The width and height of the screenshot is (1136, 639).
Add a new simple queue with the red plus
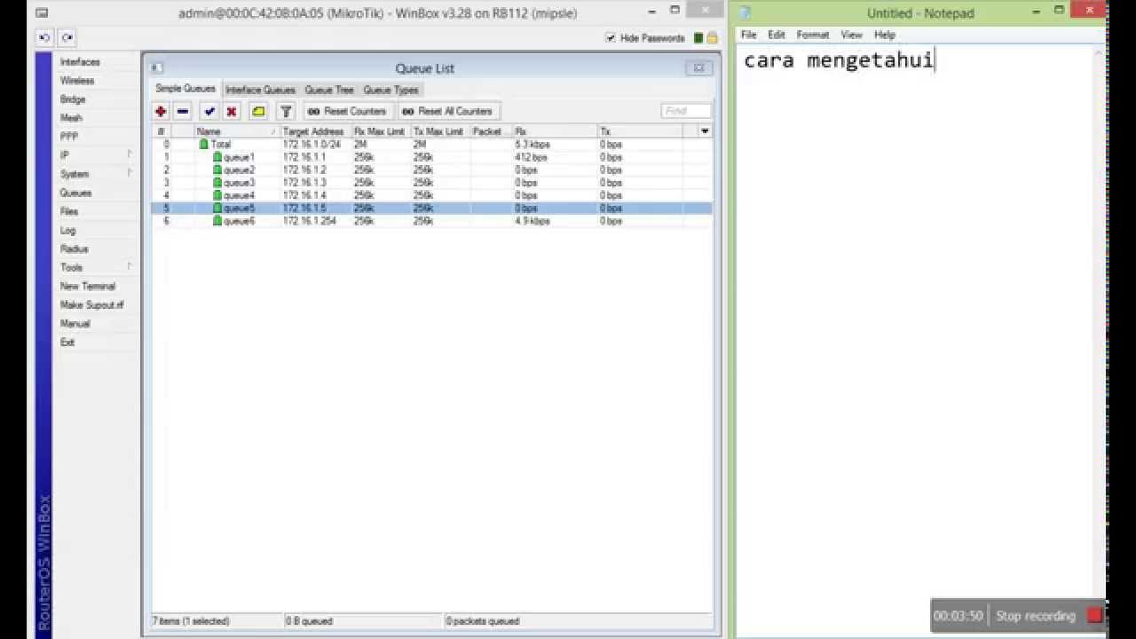click(161, 111)
